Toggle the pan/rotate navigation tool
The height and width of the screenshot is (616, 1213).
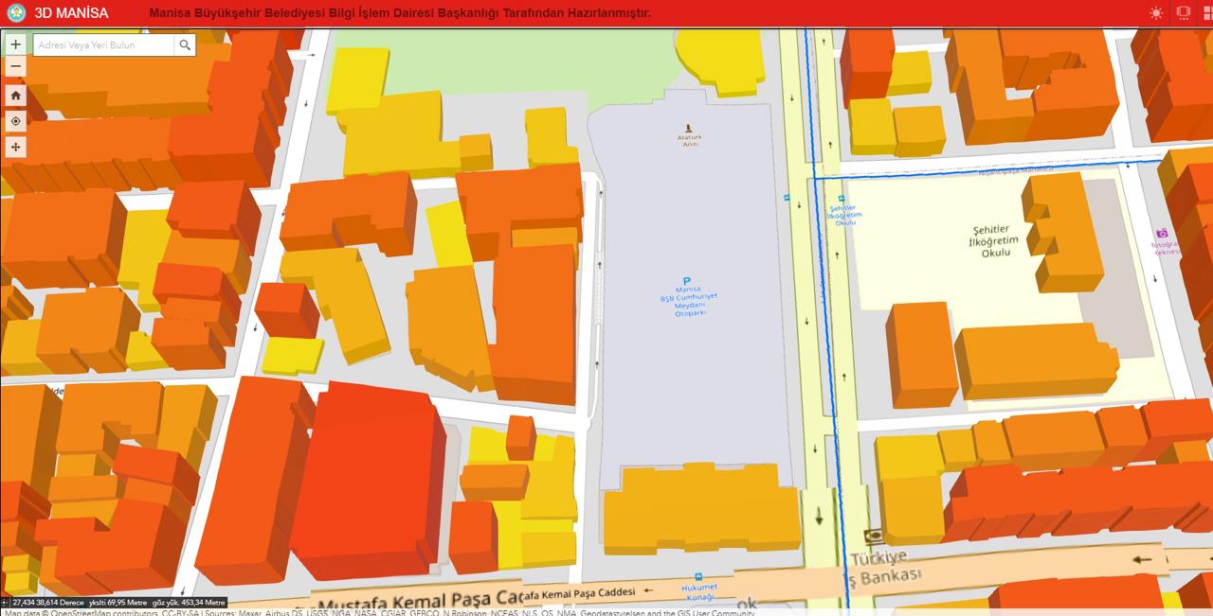(x=15, y=147)
